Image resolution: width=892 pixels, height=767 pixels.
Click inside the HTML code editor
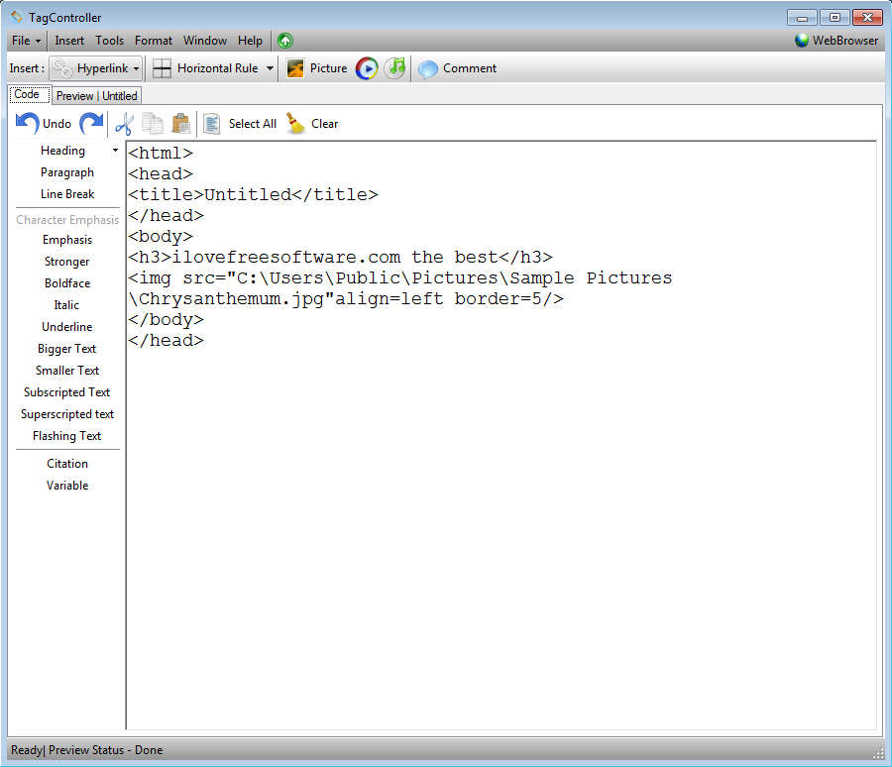click(496, 446)
